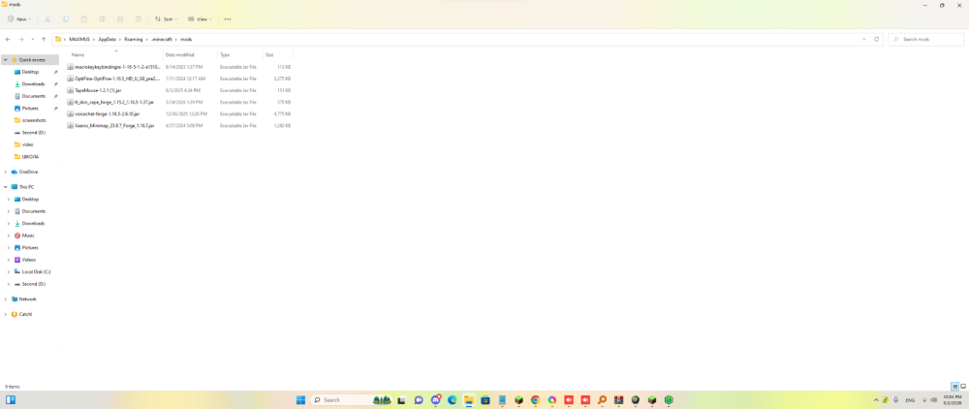Open the video folder in sidebar
This screenshot has width=969, height=409.
point(28,144)
